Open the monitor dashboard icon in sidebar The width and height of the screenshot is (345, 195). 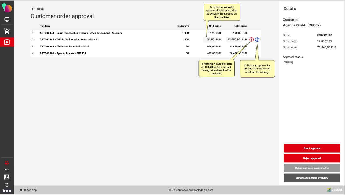(x=7, y=20)
